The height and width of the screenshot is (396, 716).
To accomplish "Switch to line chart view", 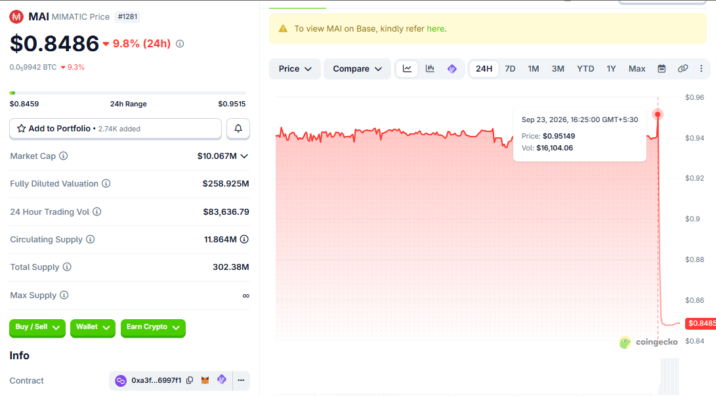I will coord(407,68).
